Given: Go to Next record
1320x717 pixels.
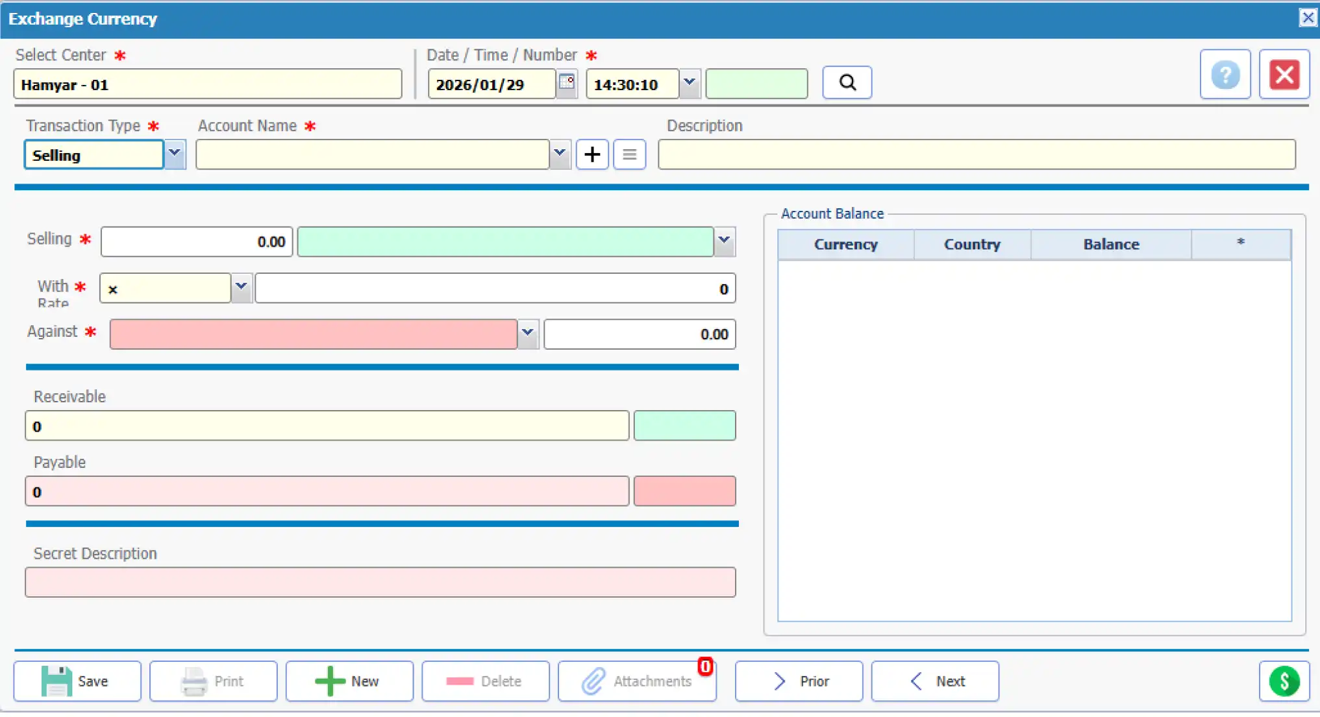Looking at the screenshot, I should click(x=934, y=681).
